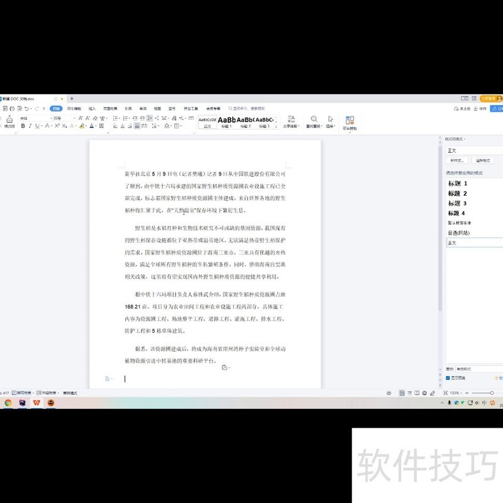Align the paragraph to the left
Viewport: 503px width, 503px height.
(116, 126)
